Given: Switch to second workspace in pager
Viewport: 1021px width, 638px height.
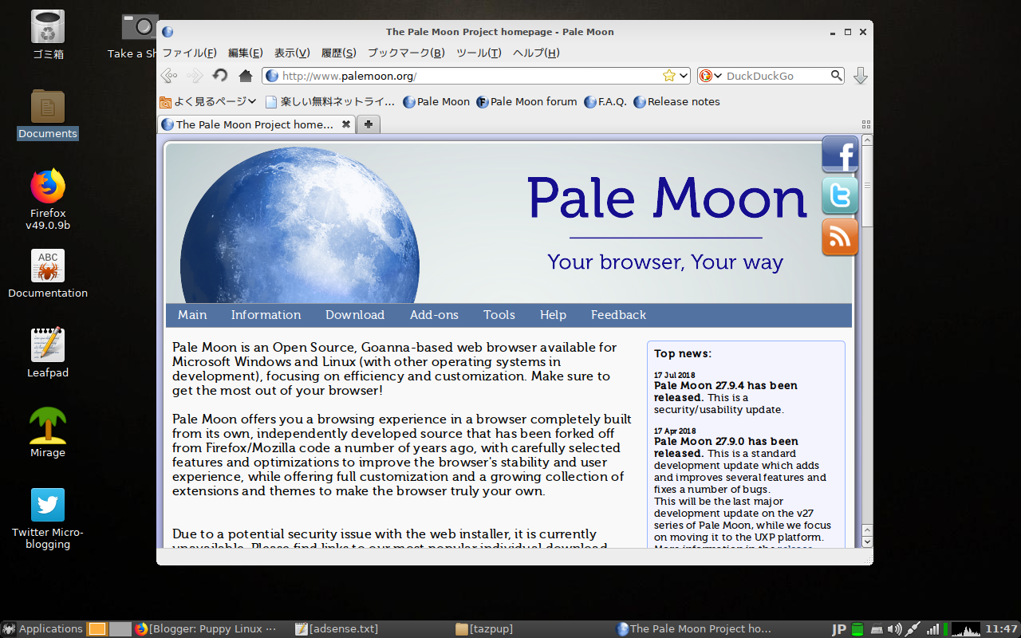Looking at the screenshot, I should [x=120, y=629].
